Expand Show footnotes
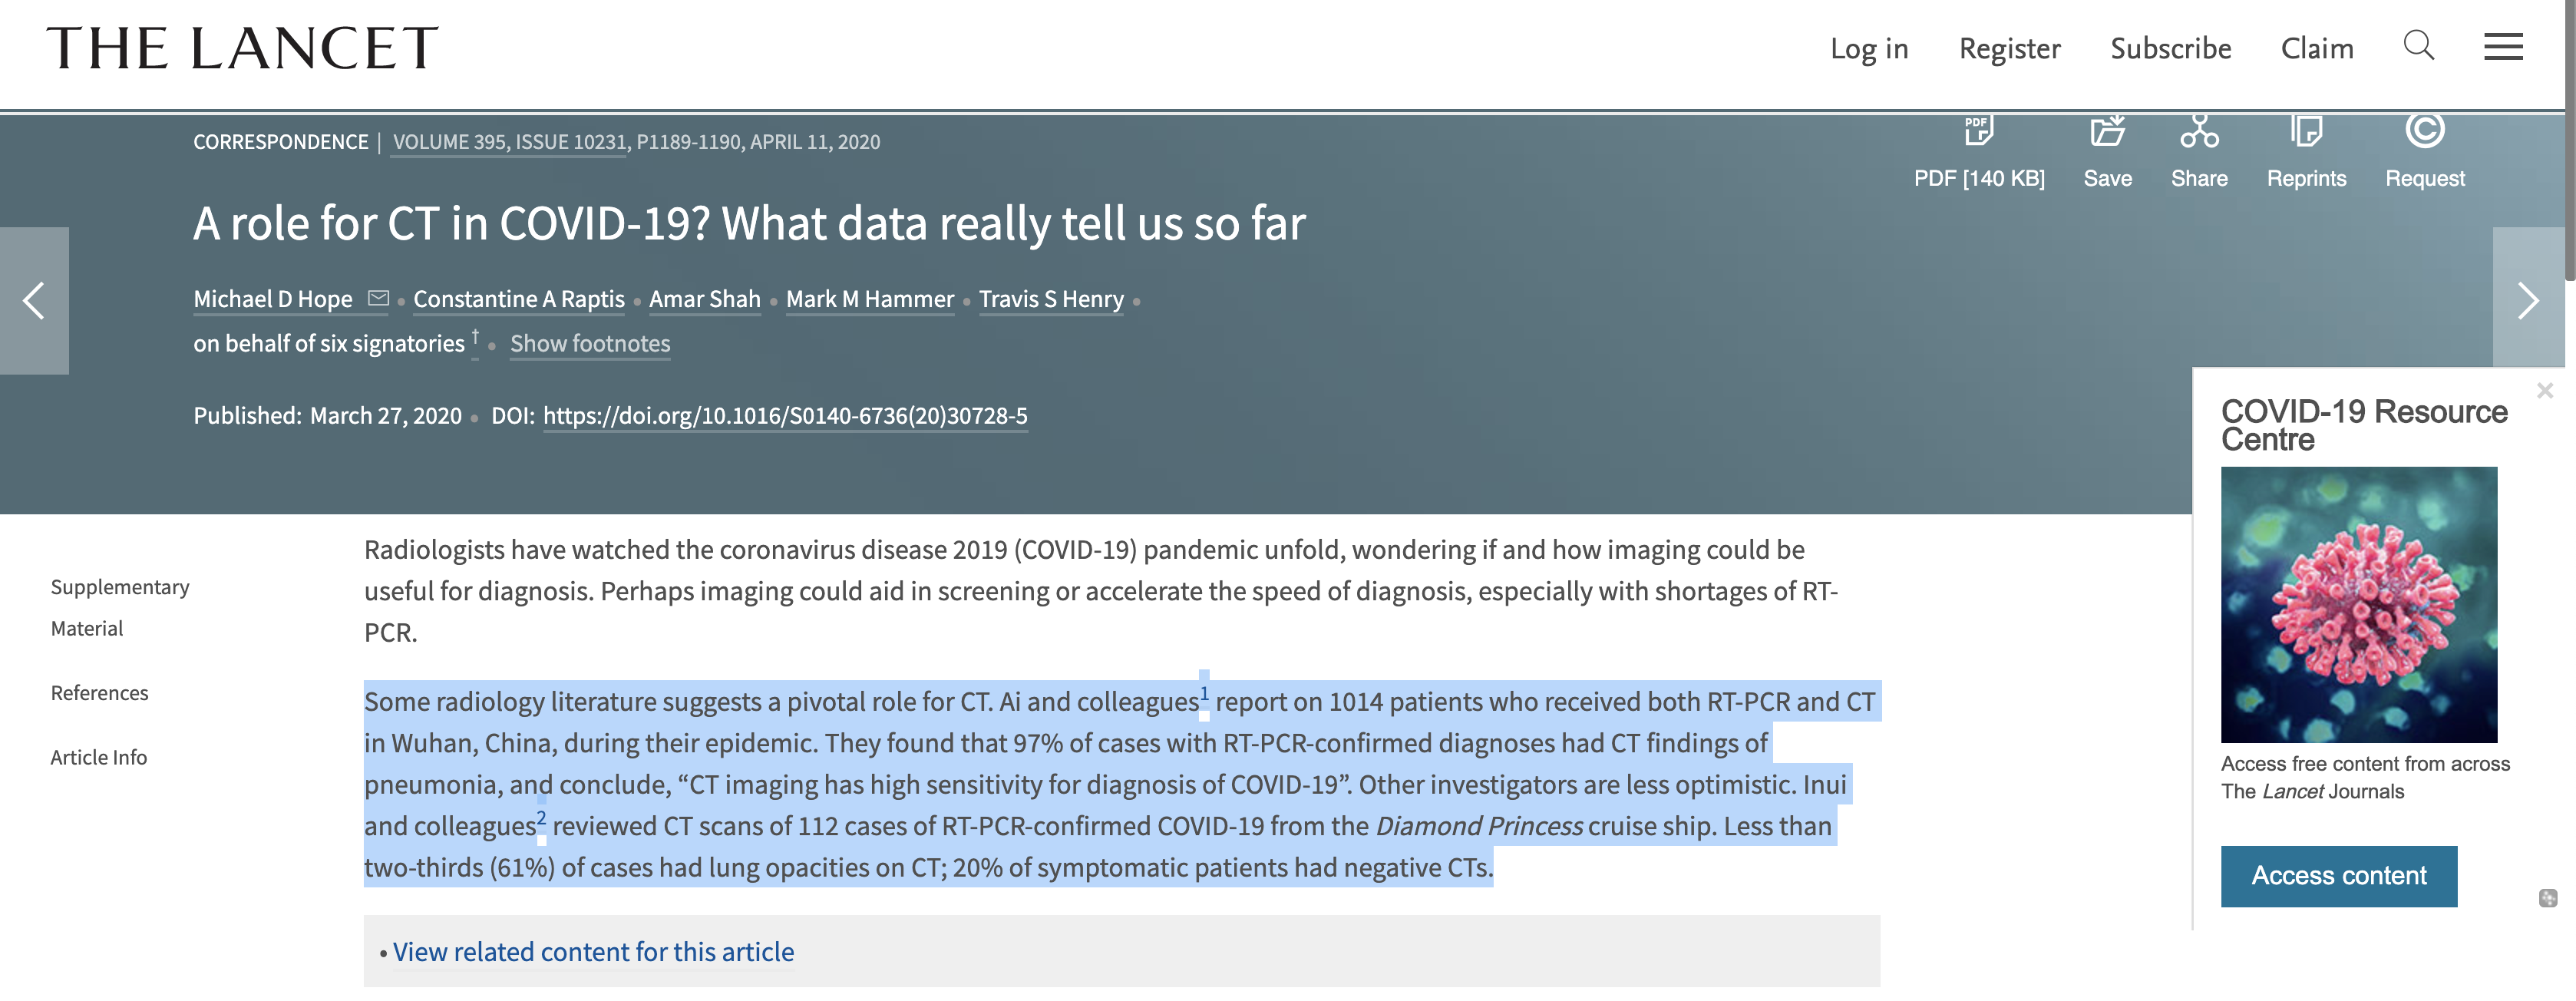 click(590, 343)
